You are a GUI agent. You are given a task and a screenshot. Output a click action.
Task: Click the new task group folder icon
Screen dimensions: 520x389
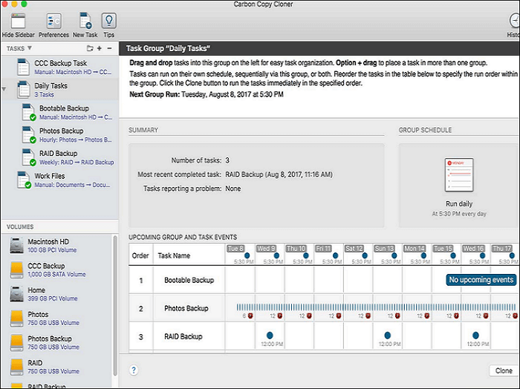pyautogui.click(x=90, y=48)
